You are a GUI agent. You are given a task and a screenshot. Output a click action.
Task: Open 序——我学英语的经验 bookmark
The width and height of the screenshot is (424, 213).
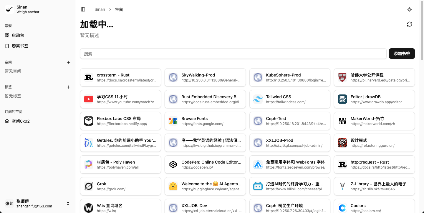click(x=205, y=143)
